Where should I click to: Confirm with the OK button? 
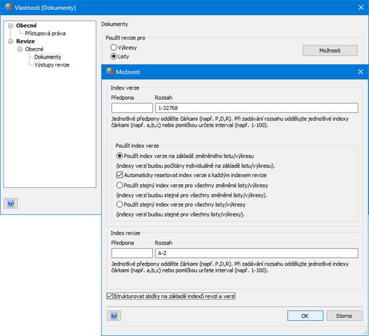click(305, 316)
